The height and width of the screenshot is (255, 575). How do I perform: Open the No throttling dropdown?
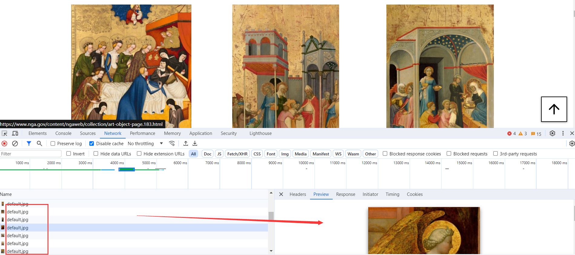tap(145, 144)
